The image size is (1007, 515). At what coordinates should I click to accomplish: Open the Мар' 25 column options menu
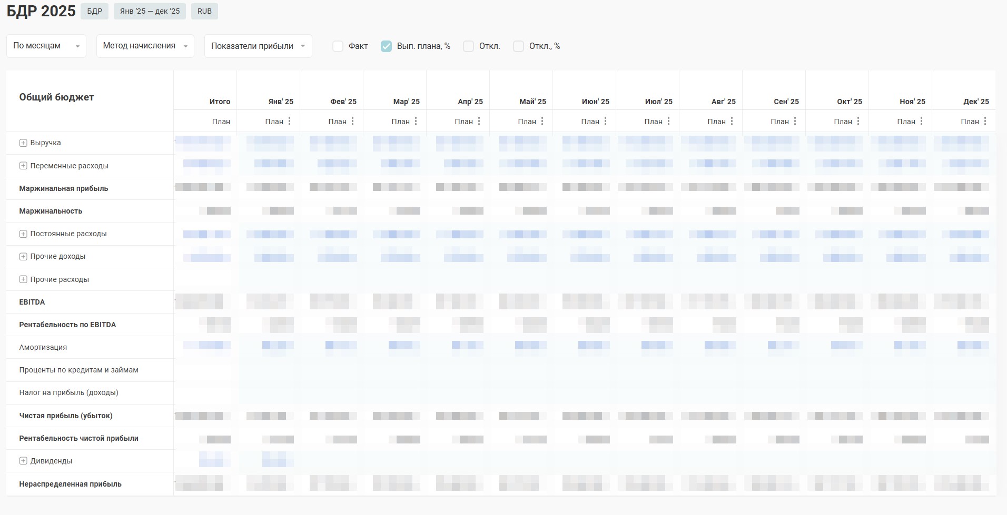pyautogui.click(x=416, y=122)
